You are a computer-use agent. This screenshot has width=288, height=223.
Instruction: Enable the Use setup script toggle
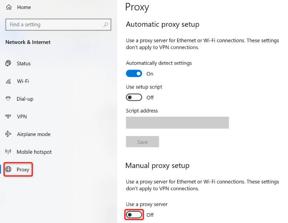click(134, 97)
